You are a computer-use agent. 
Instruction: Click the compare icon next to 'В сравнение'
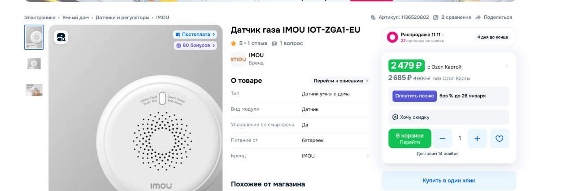[x=436, y=17]
